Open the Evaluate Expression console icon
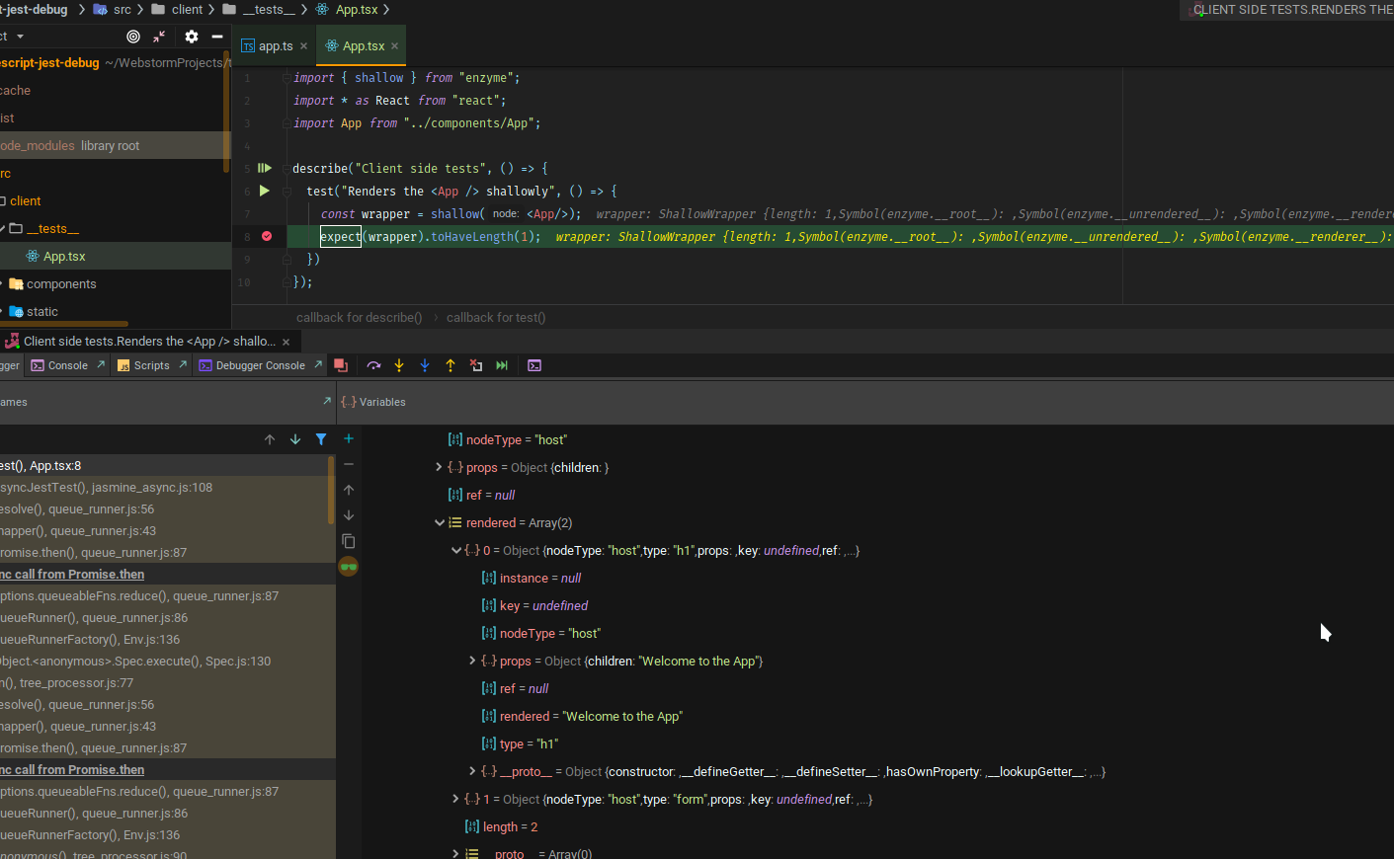This screenshot has height=859, width=1394. [534, 365]
